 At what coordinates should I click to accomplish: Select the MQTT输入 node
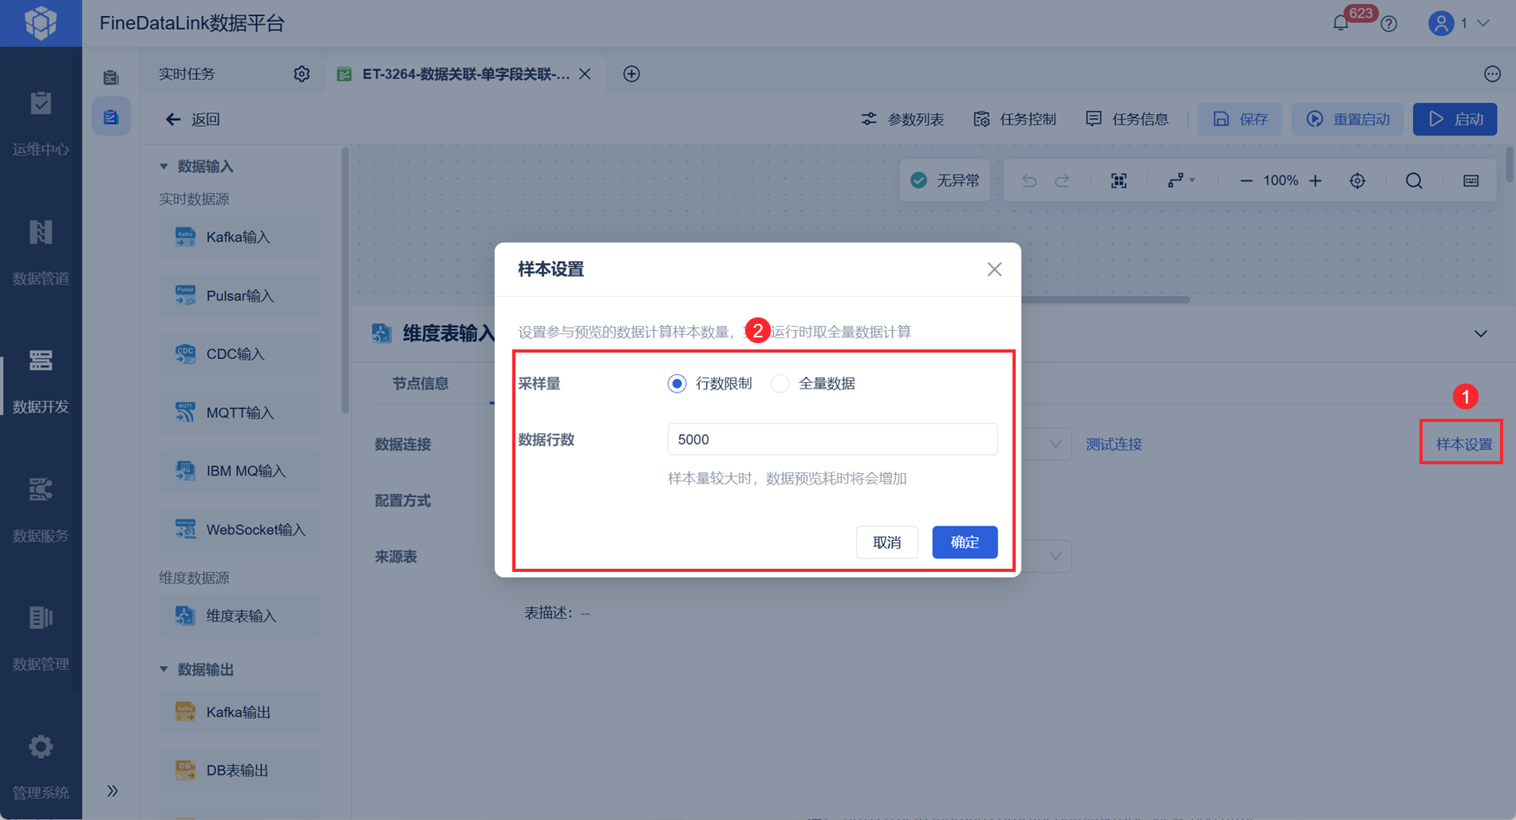pyautogui.click(x=240, y=412)
